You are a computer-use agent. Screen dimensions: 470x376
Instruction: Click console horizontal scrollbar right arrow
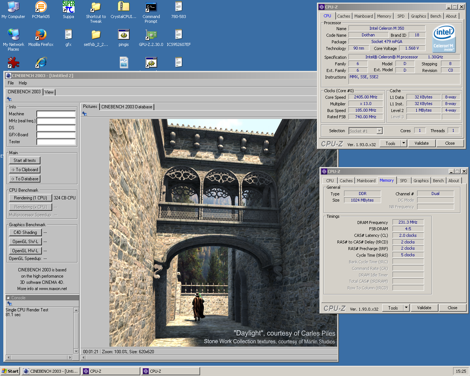(70, 357)
